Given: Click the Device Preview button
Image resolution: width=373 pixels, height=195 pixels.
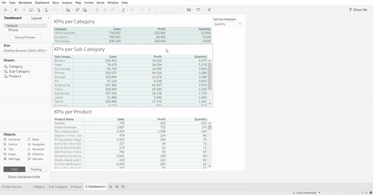Looking at the screenshot, I should click(25, 37).
